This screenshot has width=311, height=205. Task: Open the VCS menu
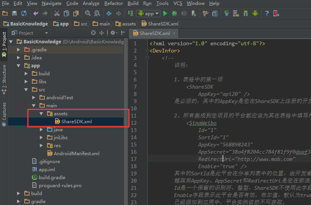[x=178, y=3]
